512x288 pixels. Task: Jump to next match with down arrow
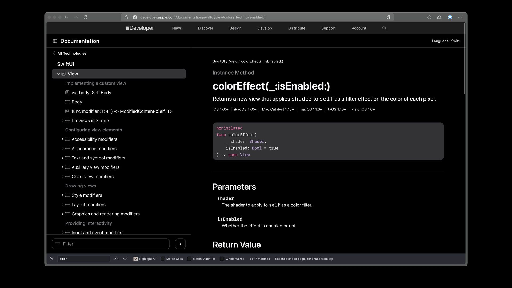coord(125,259)
